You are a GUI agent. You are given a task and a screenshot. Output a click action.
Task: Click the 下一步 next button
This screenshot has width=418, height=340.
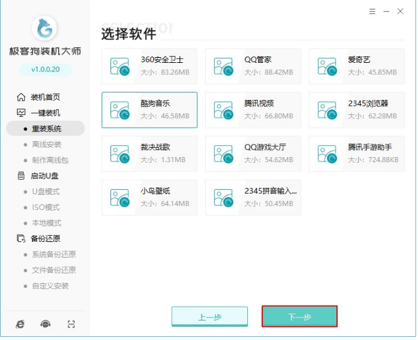point(299,317)
